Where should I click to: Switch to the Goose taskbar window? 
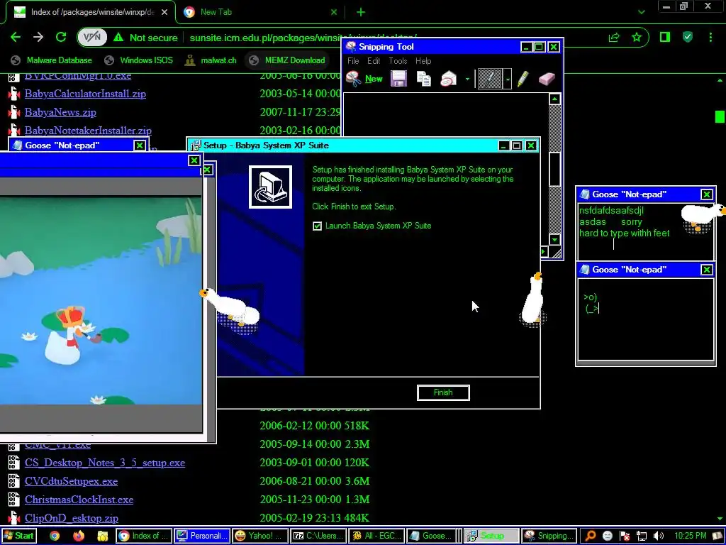pyautogui.click(x=432, y=536)
